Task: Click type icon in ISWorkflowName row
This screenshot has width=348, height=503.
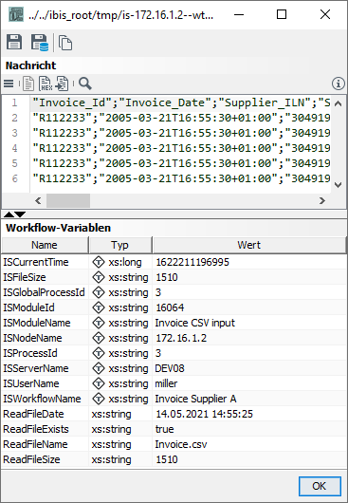Action: coord(99,399)
